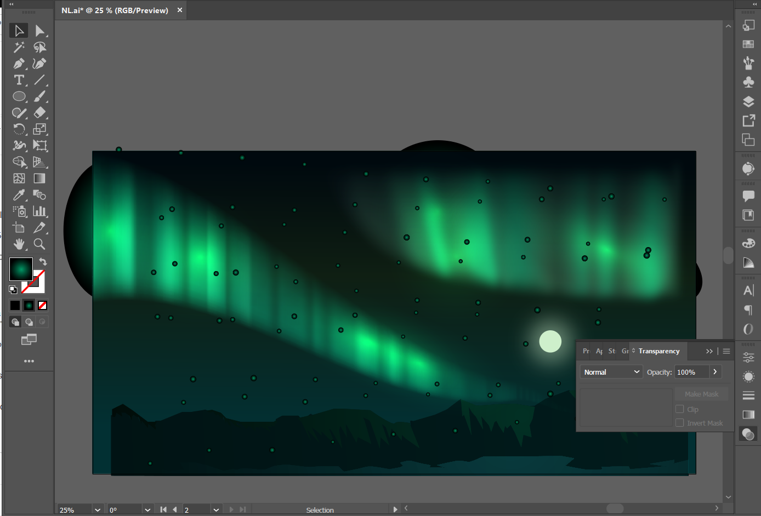Image resolution: width=761 pixels, height=516 pixels.
Task: Pick the Lasso tool
Action: [39, 47]
